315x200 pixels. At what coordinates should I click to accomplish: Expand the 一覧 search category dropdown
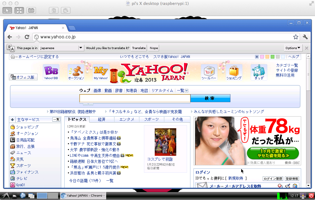click(x=187, y=91)
